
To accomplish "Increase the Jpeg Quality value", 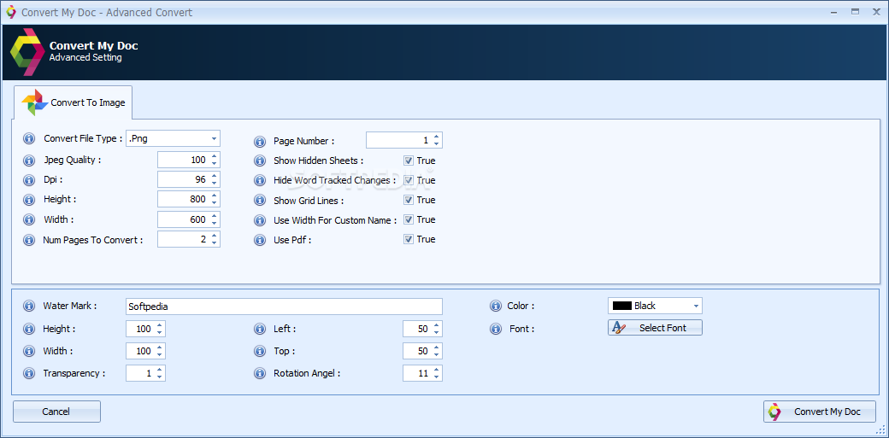I will click(x=214, y=157).
